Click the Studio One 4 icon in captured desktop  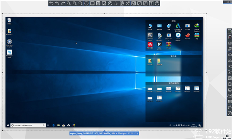(x=169, y=37)
